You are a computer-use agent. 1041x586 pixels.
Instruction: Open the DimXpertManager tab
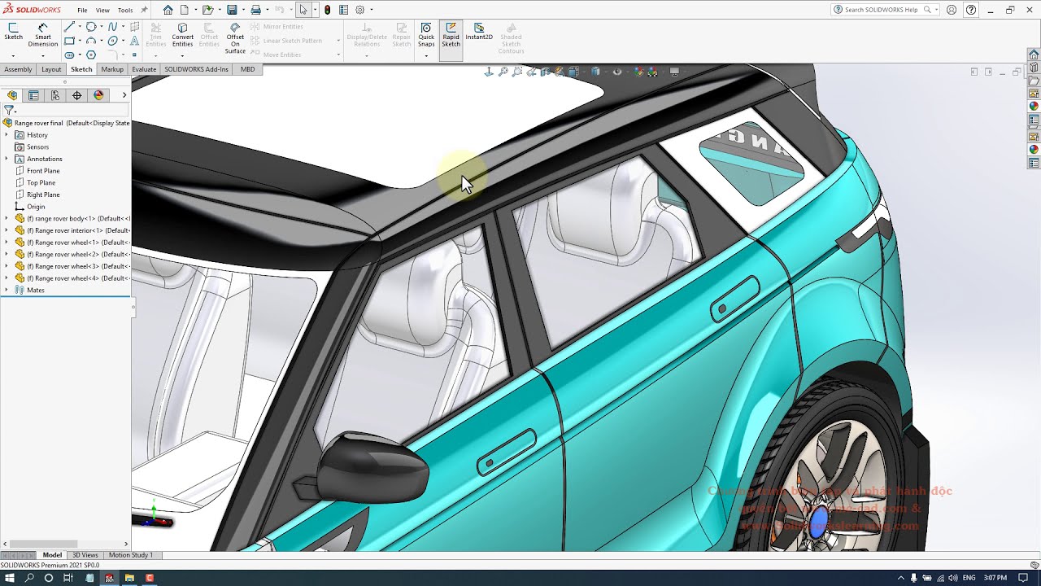tap(76, 95)
